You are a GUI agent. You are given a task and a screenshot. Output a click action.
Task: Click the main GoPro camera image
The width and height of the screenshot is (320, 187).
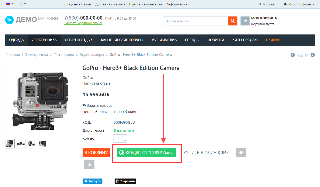tap(42, 100)
